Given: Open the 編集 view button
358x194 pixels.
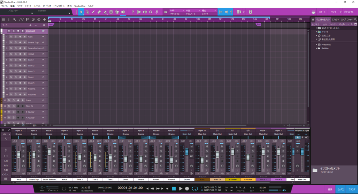Looking at the screenshot, I should 330,189.
